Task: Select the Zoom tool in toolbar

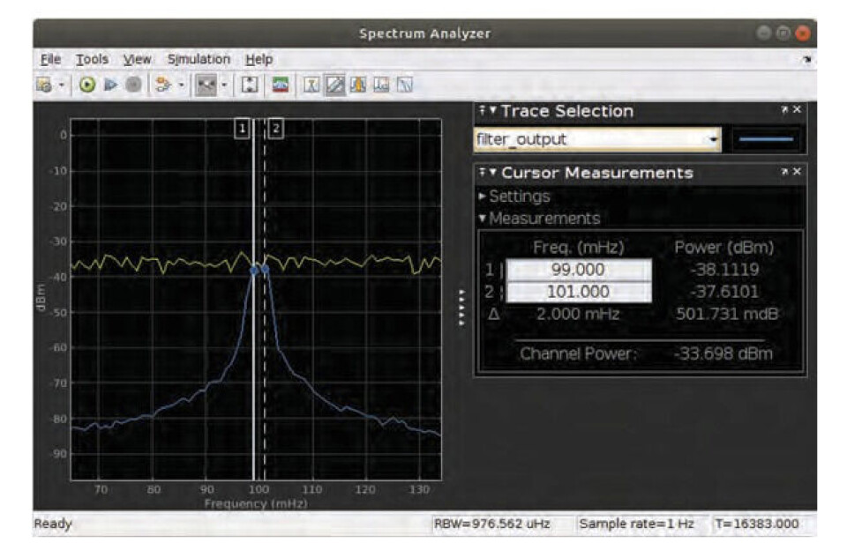Action: pyautogui.click(x=206, y=85)
